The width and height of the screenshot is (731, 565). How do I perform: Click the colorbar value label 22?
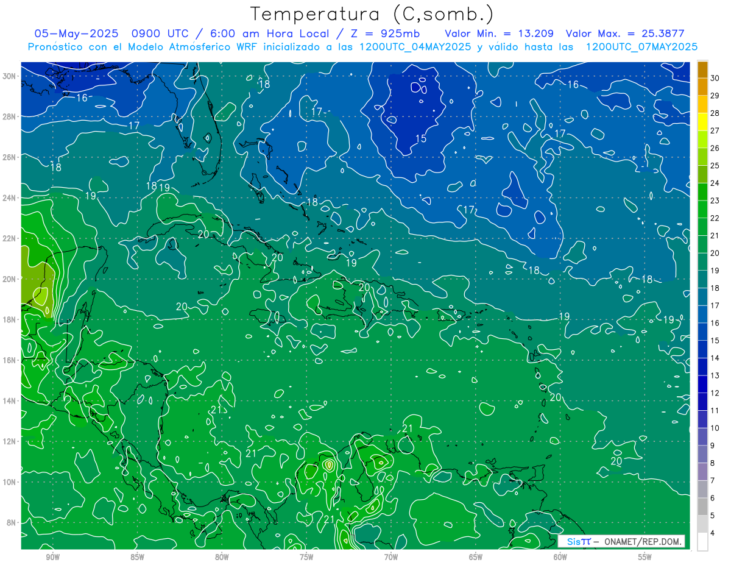click(x=715, y=218)
